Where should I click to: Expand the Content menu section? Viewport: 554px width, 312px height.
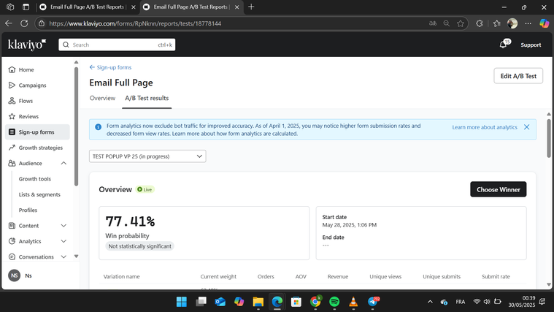coord(64,226)
